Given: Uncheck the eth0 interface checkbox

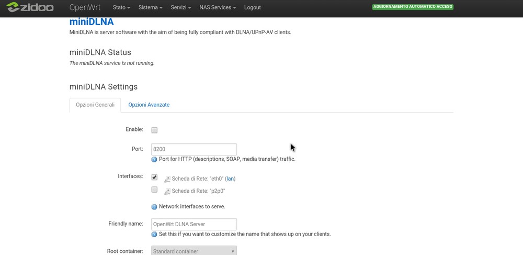Looking at the screenshot, I should [x=154, y=178].
